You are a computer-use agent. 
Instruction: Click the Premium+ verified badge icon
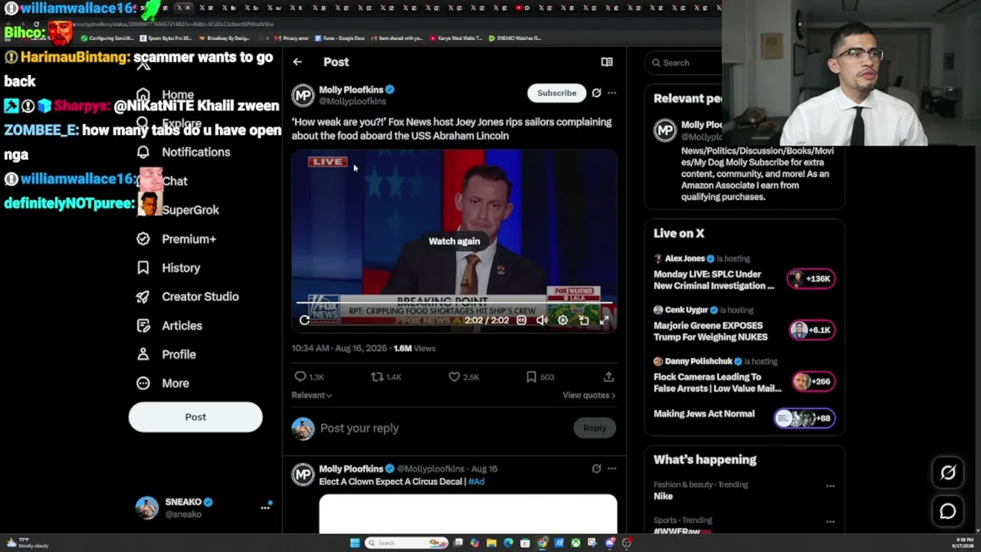pos(143,239)
